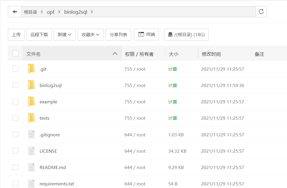Click 计算 size for .git folder
Screen dimensions: 287x188
pyautogui.click(x=173, y=69)
